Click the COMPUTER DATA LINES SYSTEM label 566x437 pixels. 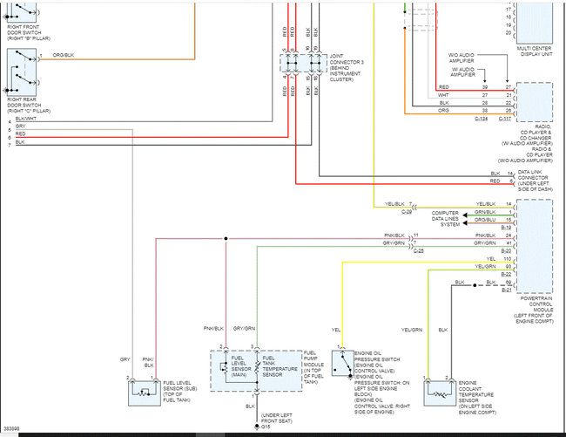445,219
